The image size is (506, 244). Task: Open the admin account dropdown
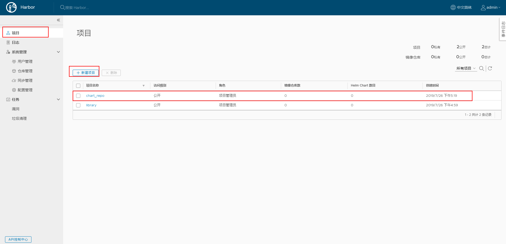click(490, 7)
